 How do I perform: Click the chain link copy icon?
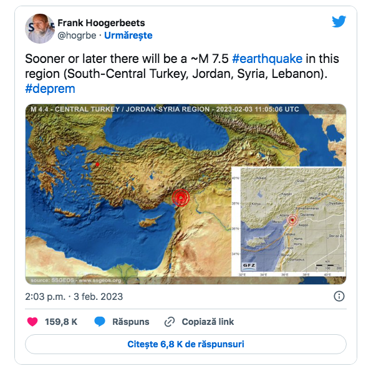point(170,322)
